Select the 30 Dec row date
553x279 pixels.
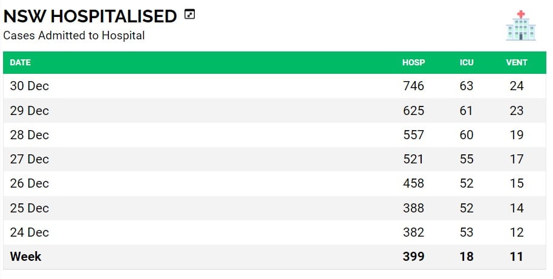click(x=29, y=86)
